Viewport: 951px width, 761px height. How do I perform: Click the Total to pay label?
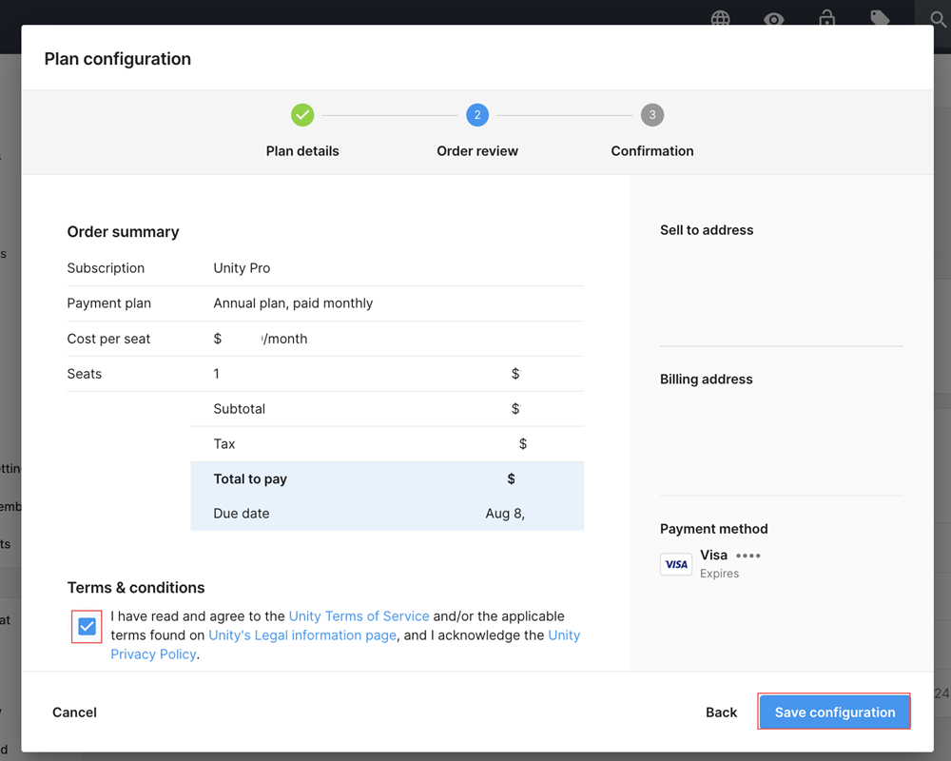[x=250, y=478]
